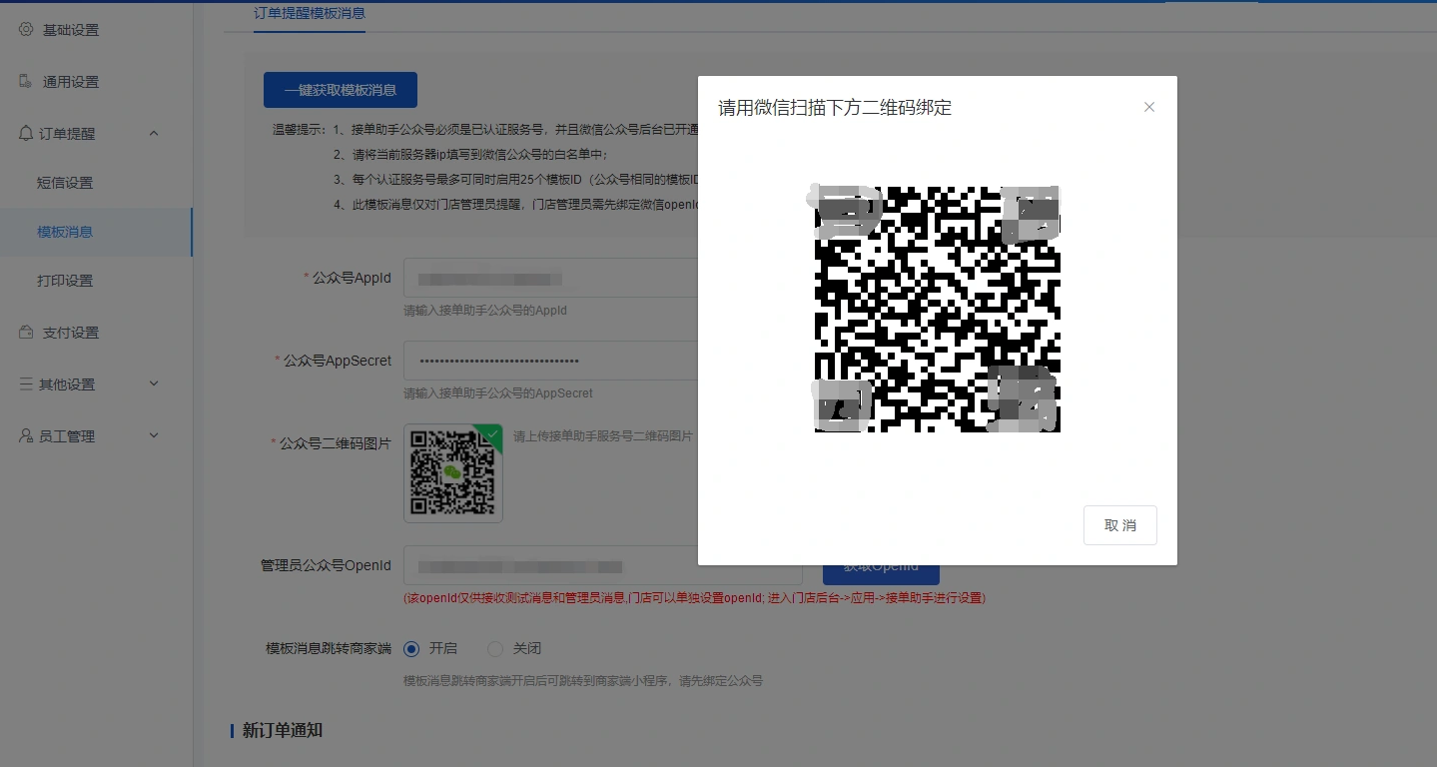Click the green checkmark on the QR thumbnail
Screen dimensions: 1437x767
pos(491,433)
